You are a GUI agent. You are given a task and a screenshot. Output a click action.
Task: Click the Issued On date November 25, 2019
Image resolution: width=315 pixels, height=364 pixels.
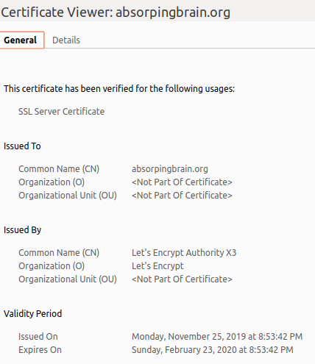[x=217, y=337]
